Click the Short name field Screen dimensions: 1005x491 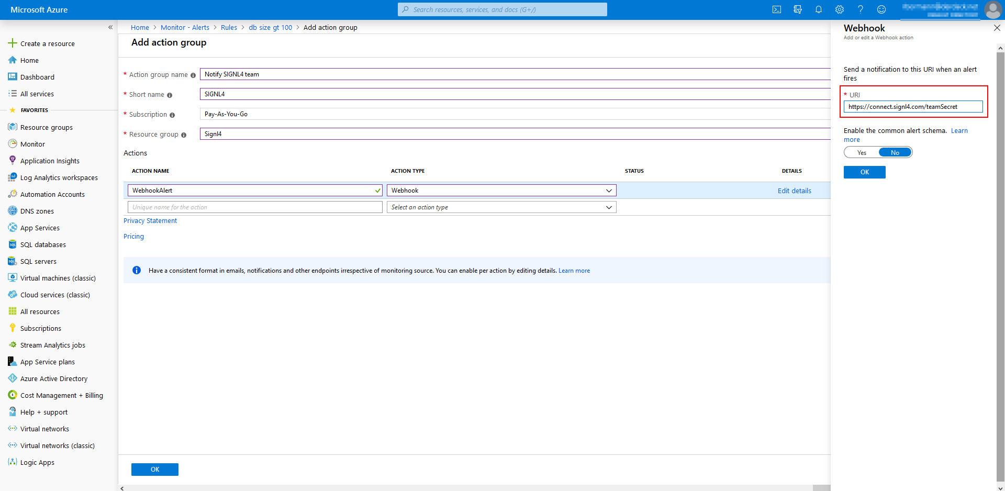click(515, 94)
